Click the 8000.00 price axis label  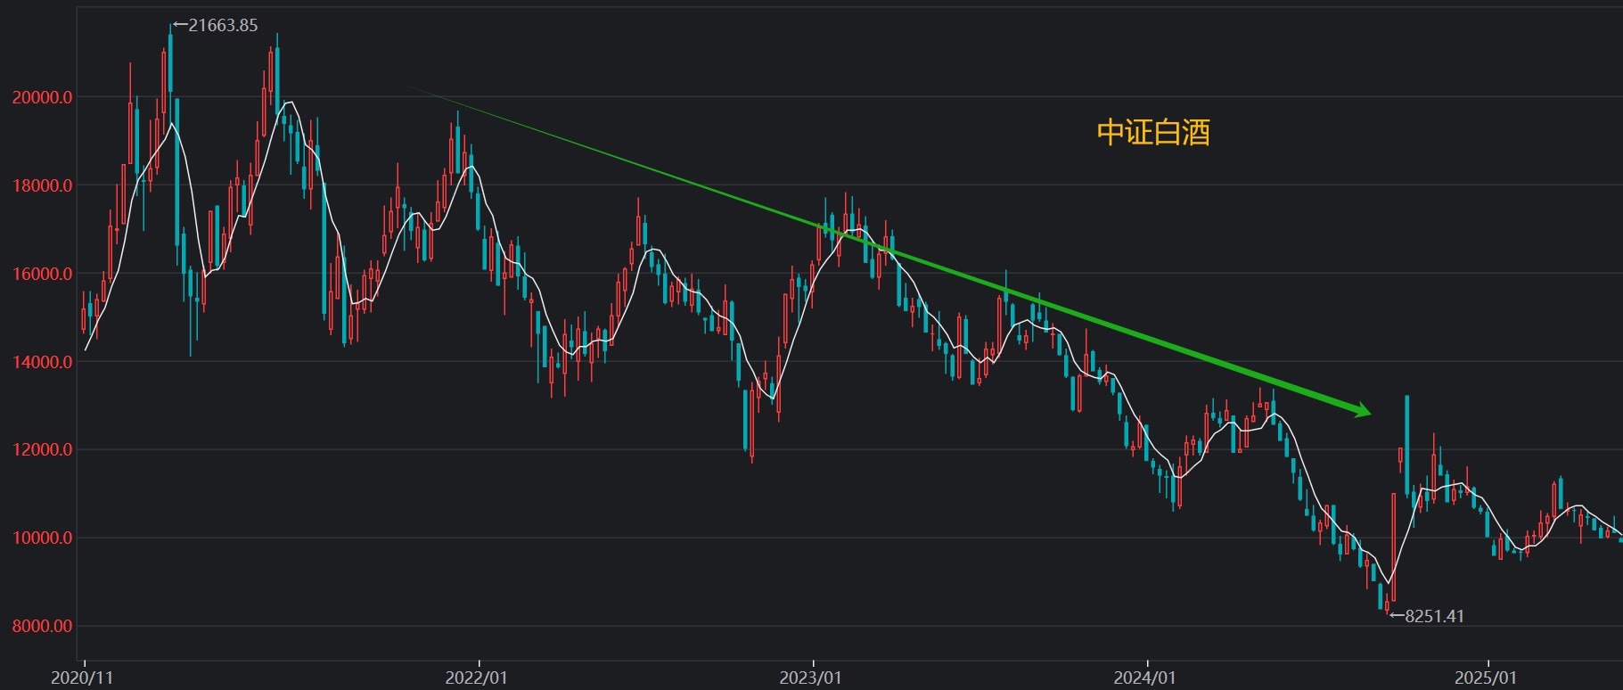(42, 626)
